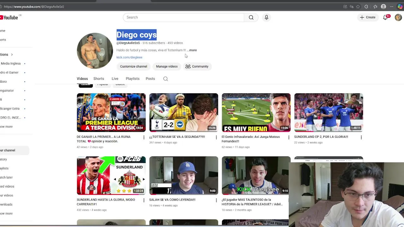
Task: Click browser split screen icon
Action: [x=345, y=7]
